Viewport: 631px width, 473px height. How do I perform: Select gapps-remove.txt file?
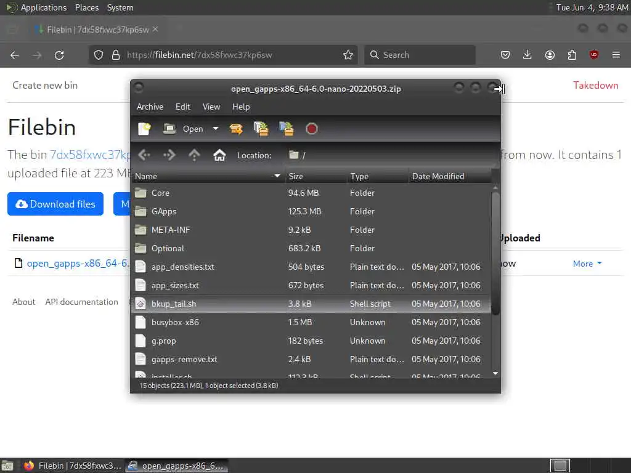point(311,360)
